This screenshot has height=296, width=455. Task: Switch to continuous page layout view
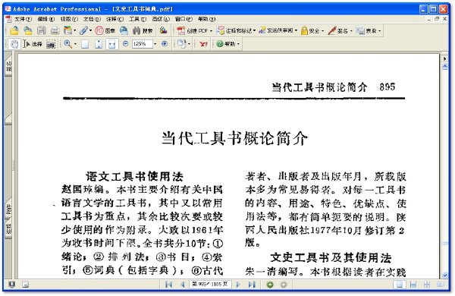click(413, 285)
